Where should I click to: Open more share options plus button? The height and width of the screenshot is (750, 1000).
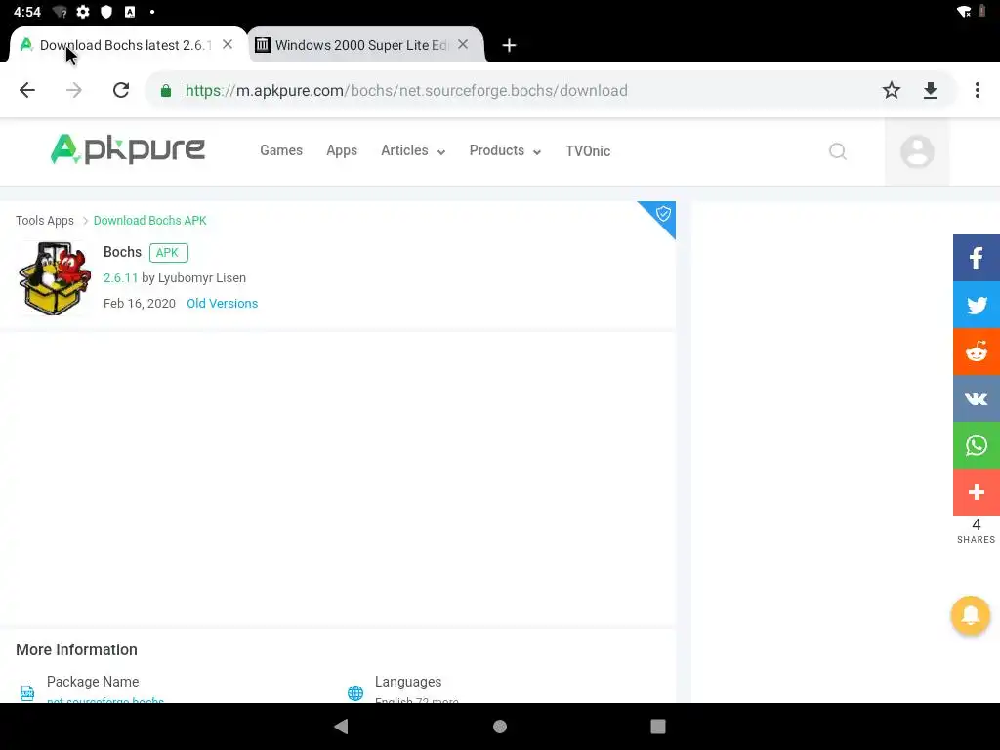point(977,492)
